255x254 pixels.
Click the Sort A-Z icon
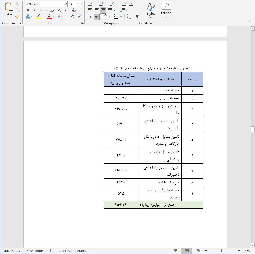(x=129, y=17)
